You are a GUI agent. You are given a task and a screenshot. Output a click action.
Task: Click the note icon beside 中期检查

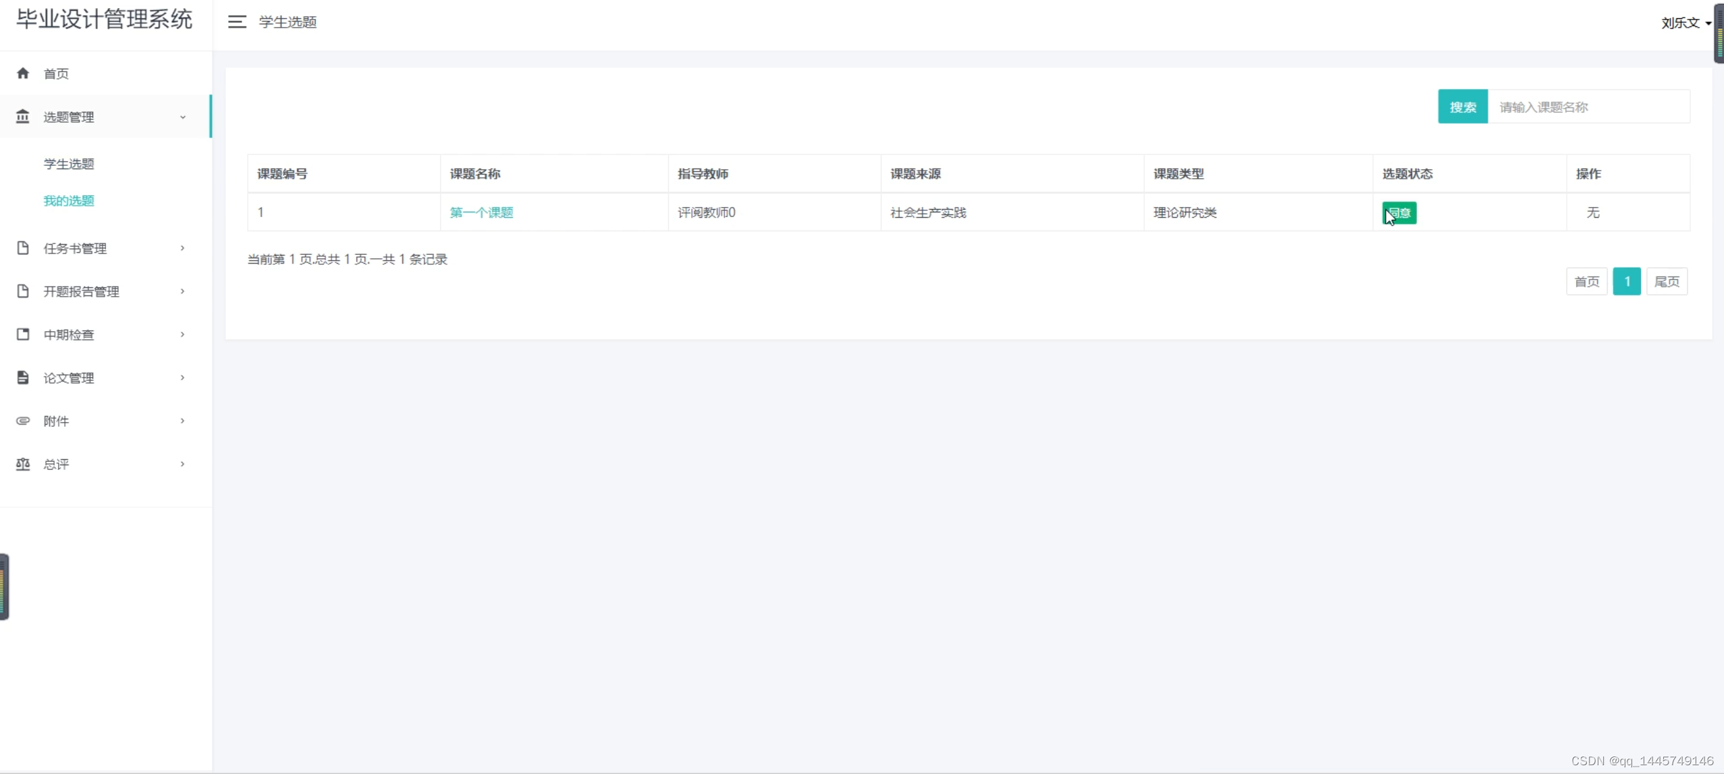click(23, 334)
